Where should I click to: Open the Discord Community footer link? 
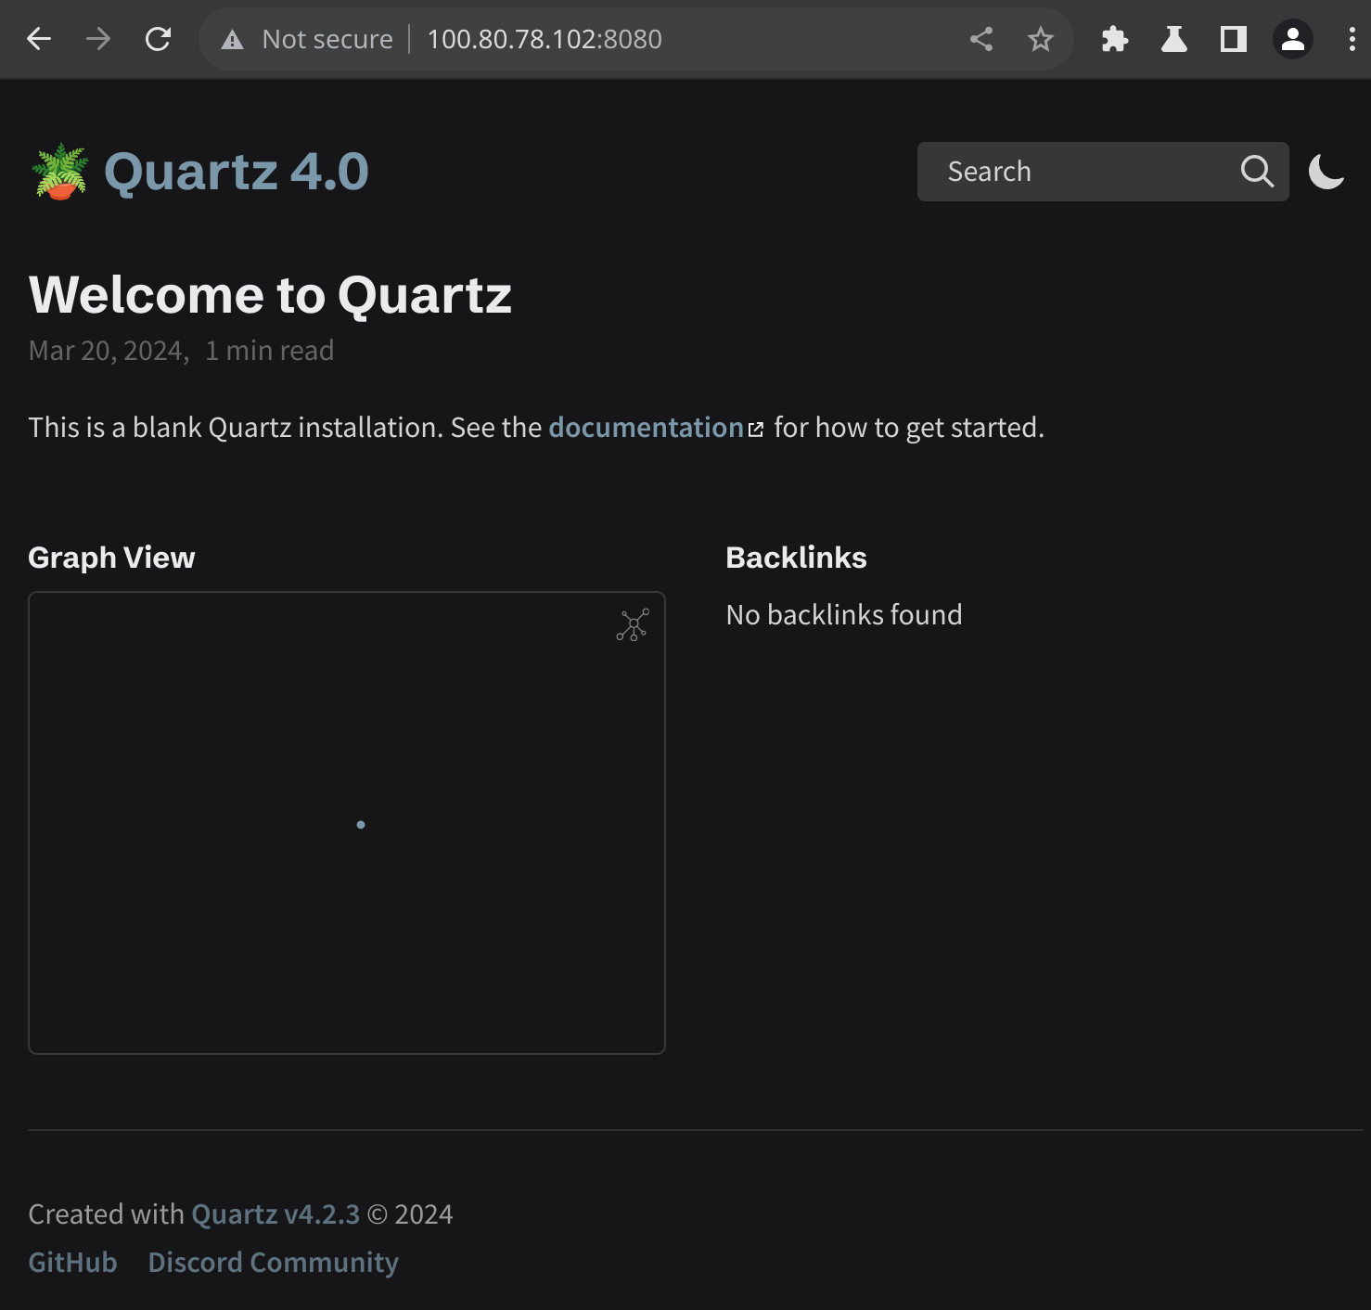click(x=274, y=1263)
